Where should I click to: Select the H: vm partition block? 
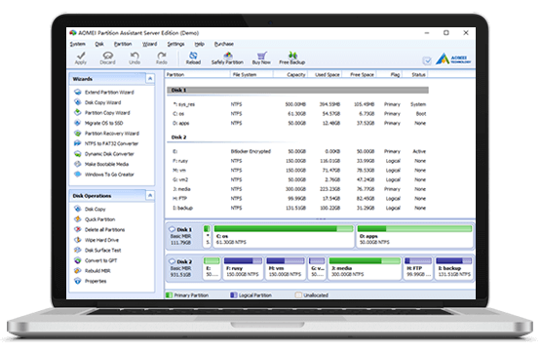286,268
